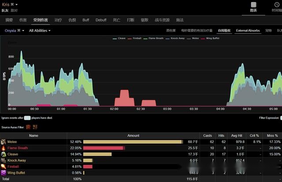Screen dimensions: 282x182
Task: Toggle Knock Away series in legend
Action: pyautogui.click(x=175, y=38)
